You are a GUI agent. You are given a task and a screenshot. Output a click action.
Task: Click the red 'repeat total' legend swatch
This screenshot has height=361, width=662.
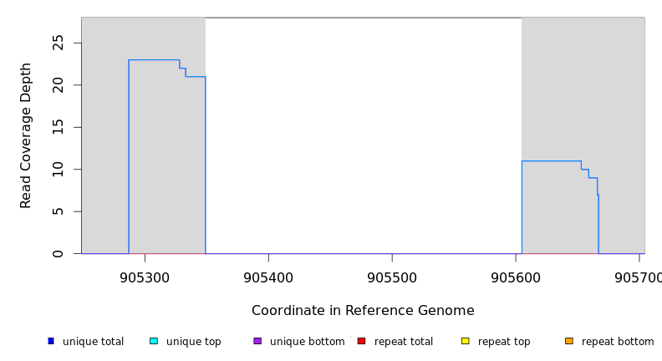pos(361,341)
